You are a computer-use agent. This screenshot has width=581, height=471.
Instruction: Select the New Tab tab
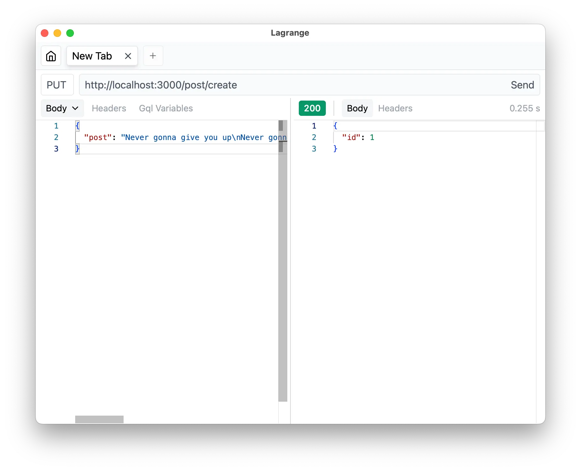102,56
